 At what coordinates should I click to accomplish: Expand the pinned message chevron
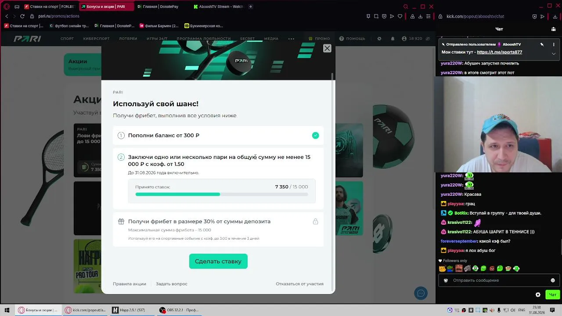point(554,54)
